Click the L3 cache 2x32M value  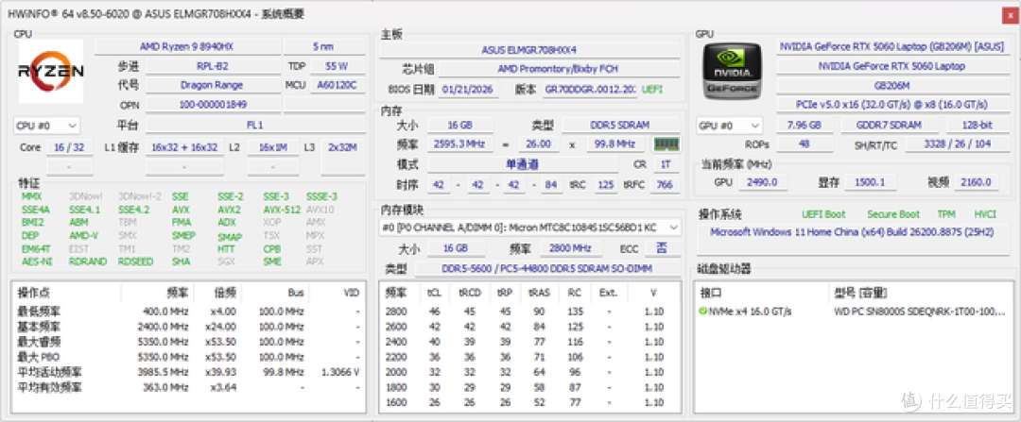tap(342, 147)
